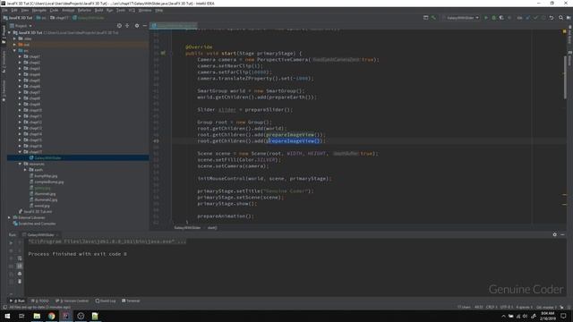The height and width of the screenshot is (322, 573).
Task: Open Windows Start menu
Action: [7, 316]
